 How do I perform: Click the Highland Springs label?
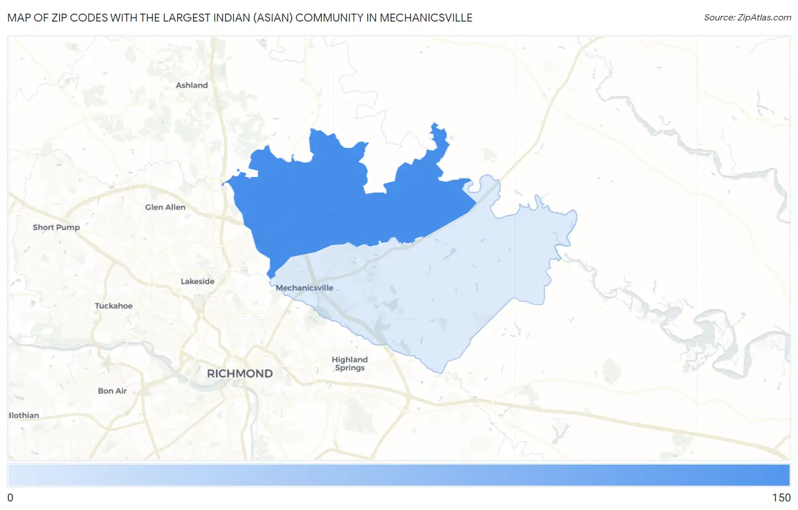coord(350,364)
